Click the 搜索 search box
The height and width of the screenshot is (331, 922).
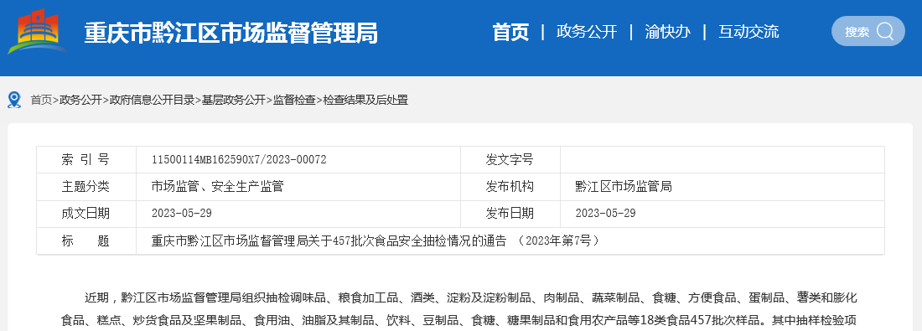(x=868, y=31)
